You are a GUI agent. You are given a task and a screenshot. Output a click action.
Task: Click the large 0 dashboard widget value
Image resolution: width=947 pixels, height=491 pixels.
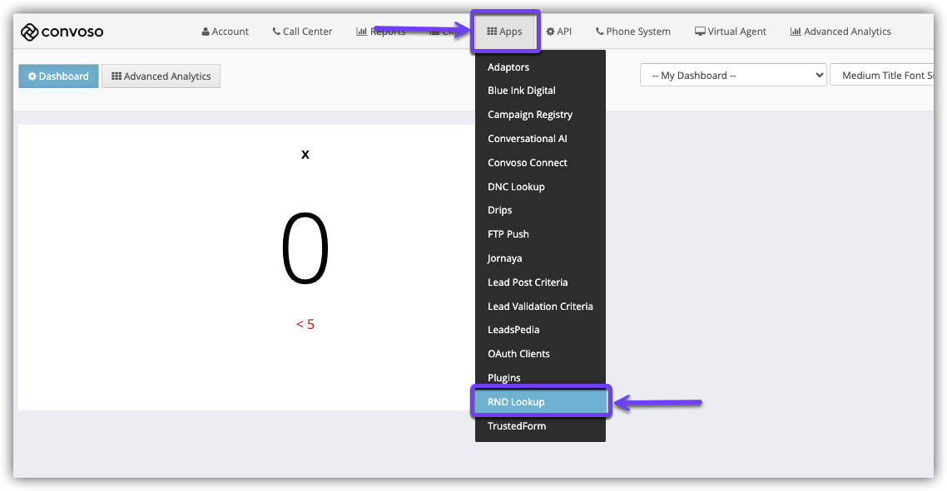coord(305,251)
